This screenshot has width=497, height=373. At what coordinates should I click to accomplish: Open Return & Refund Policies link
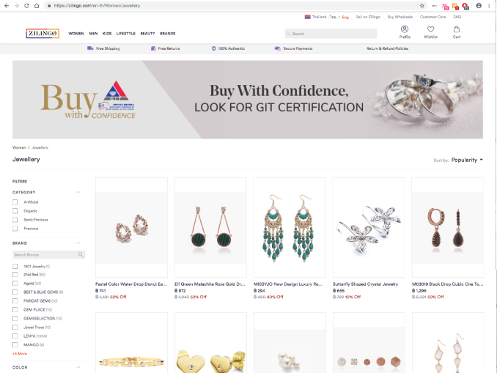pos(387,48)
